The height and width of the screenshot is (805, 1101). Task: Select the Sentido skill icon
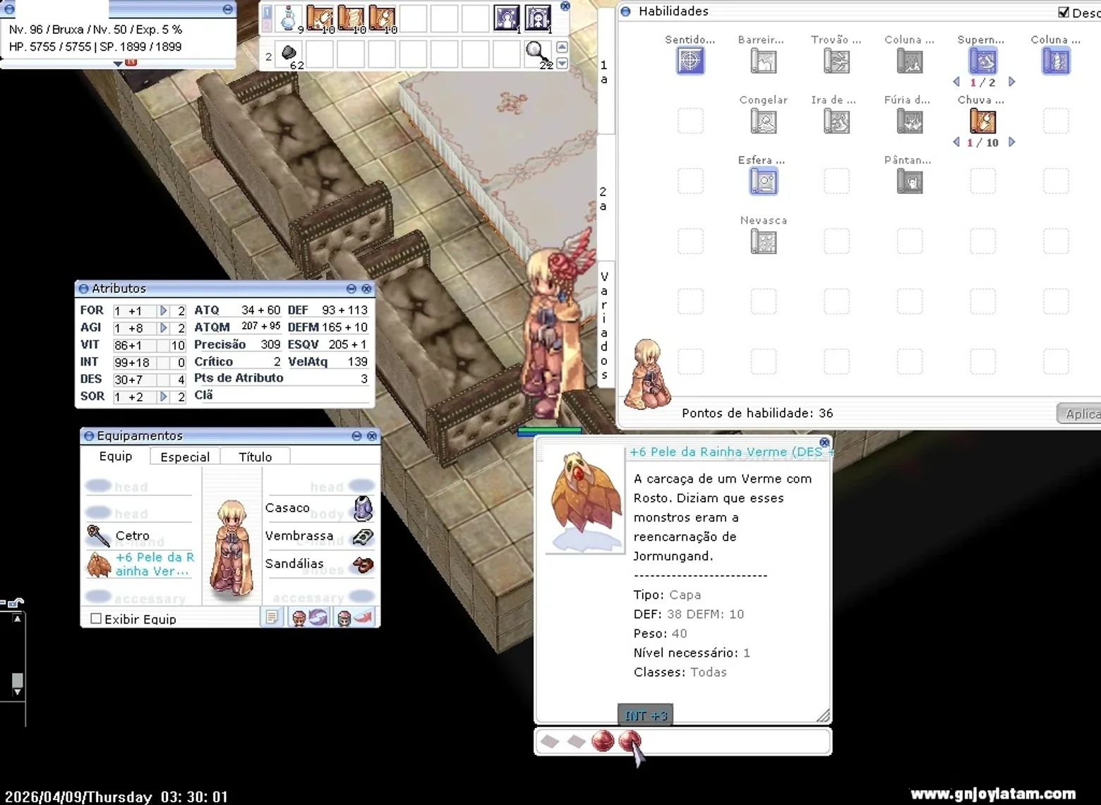(x=690, y=61)
